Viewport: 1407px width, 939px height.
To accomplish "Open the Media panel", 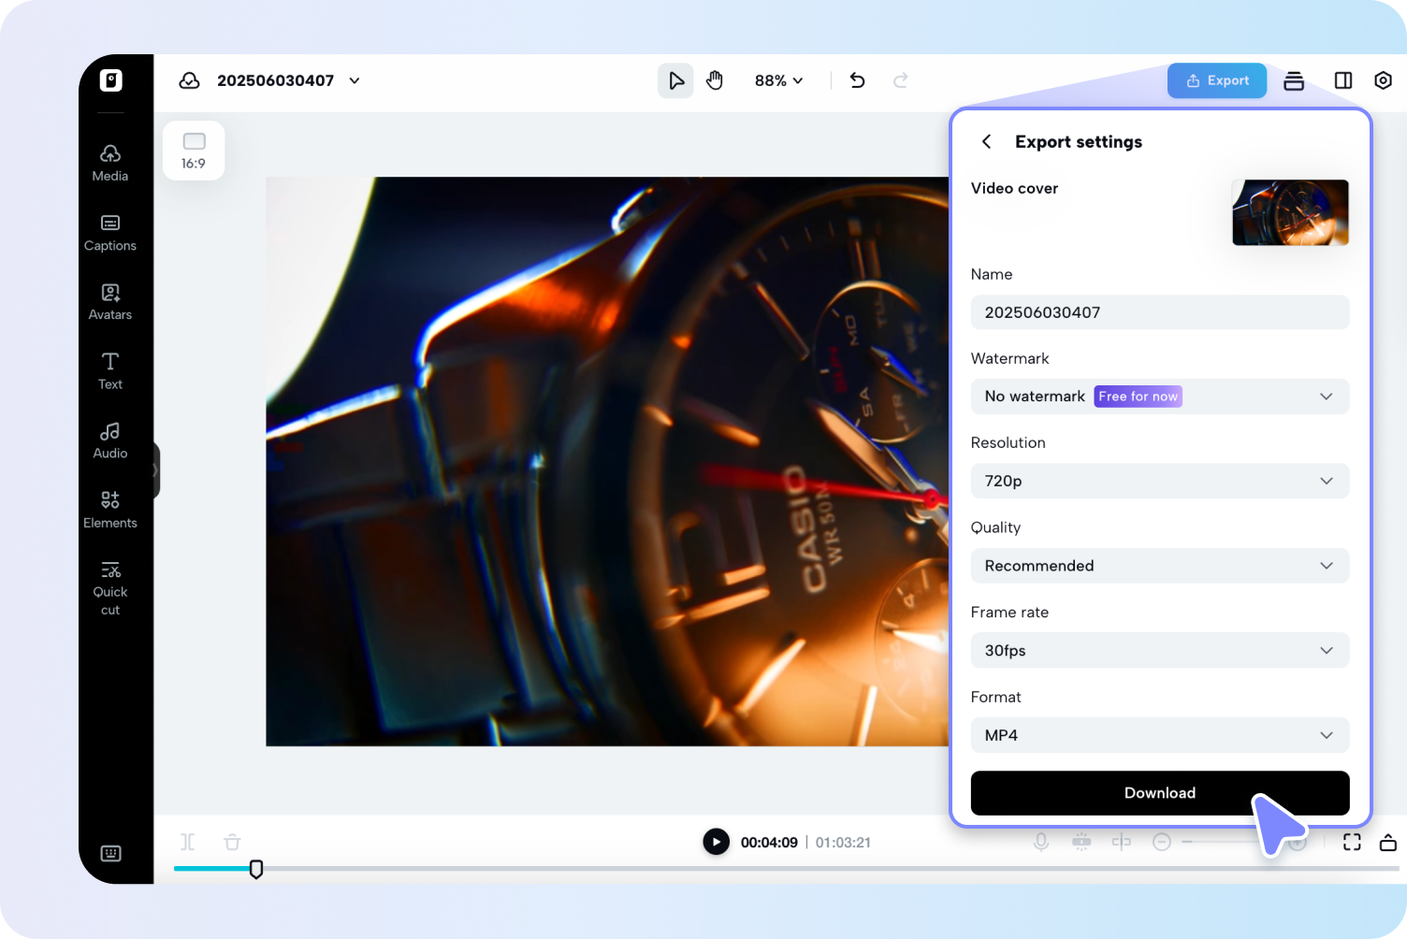I will click(109, 161).
